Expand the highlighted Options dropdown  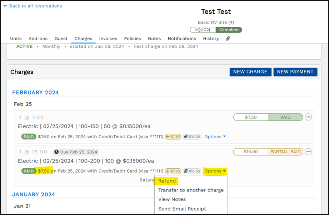coord(215,171)
